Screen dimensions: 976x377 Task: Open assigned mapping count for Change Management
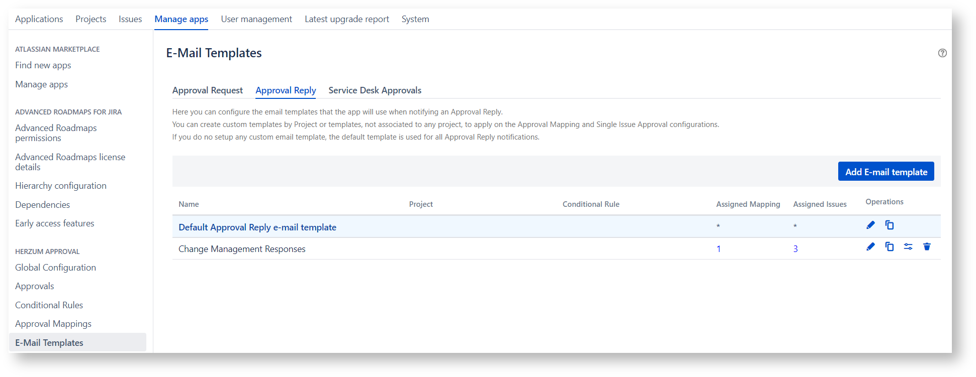719,249
